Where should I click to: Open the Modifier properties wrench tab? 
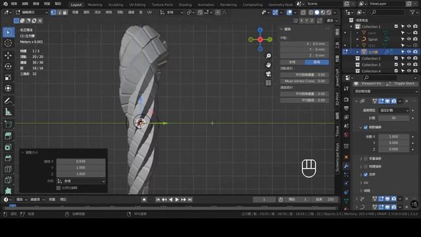pyautogui.click(x=346, y=166)
